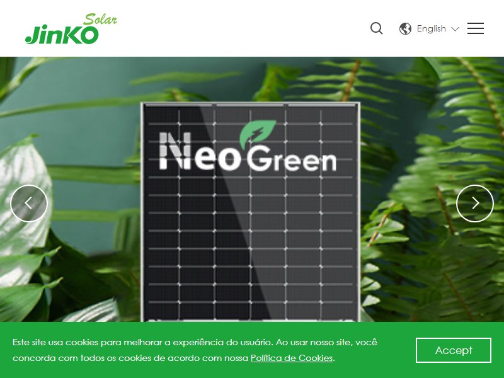Click the 'Solar' script in the logo
504x378 pixels.
pyautogui.click(x=100, y=20)
